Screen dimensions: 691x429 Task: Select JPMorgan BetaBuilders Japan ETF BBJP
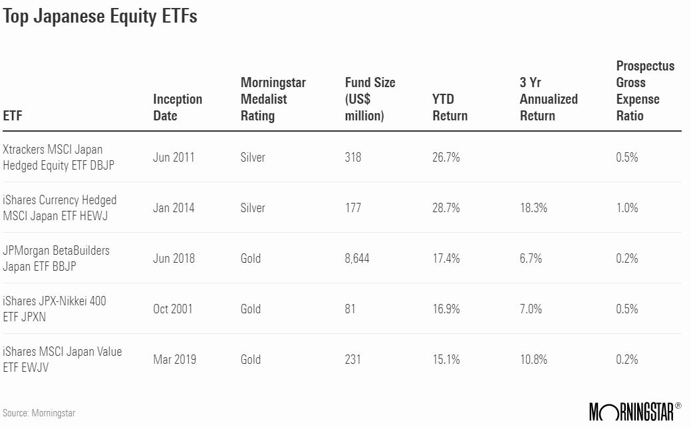(x=56, y=258)
